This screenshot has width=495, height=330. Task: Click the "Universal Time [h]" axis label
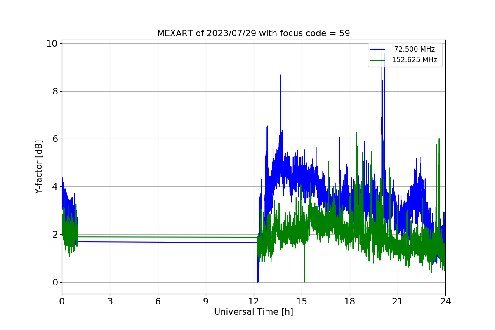point(254,312)
